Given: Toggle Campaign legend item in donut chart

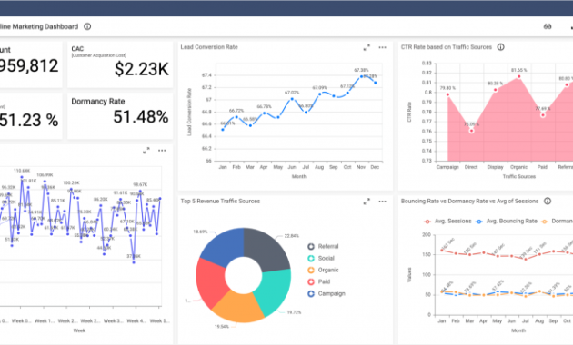Looking at the screenshot, I should (x=327, y=293).
